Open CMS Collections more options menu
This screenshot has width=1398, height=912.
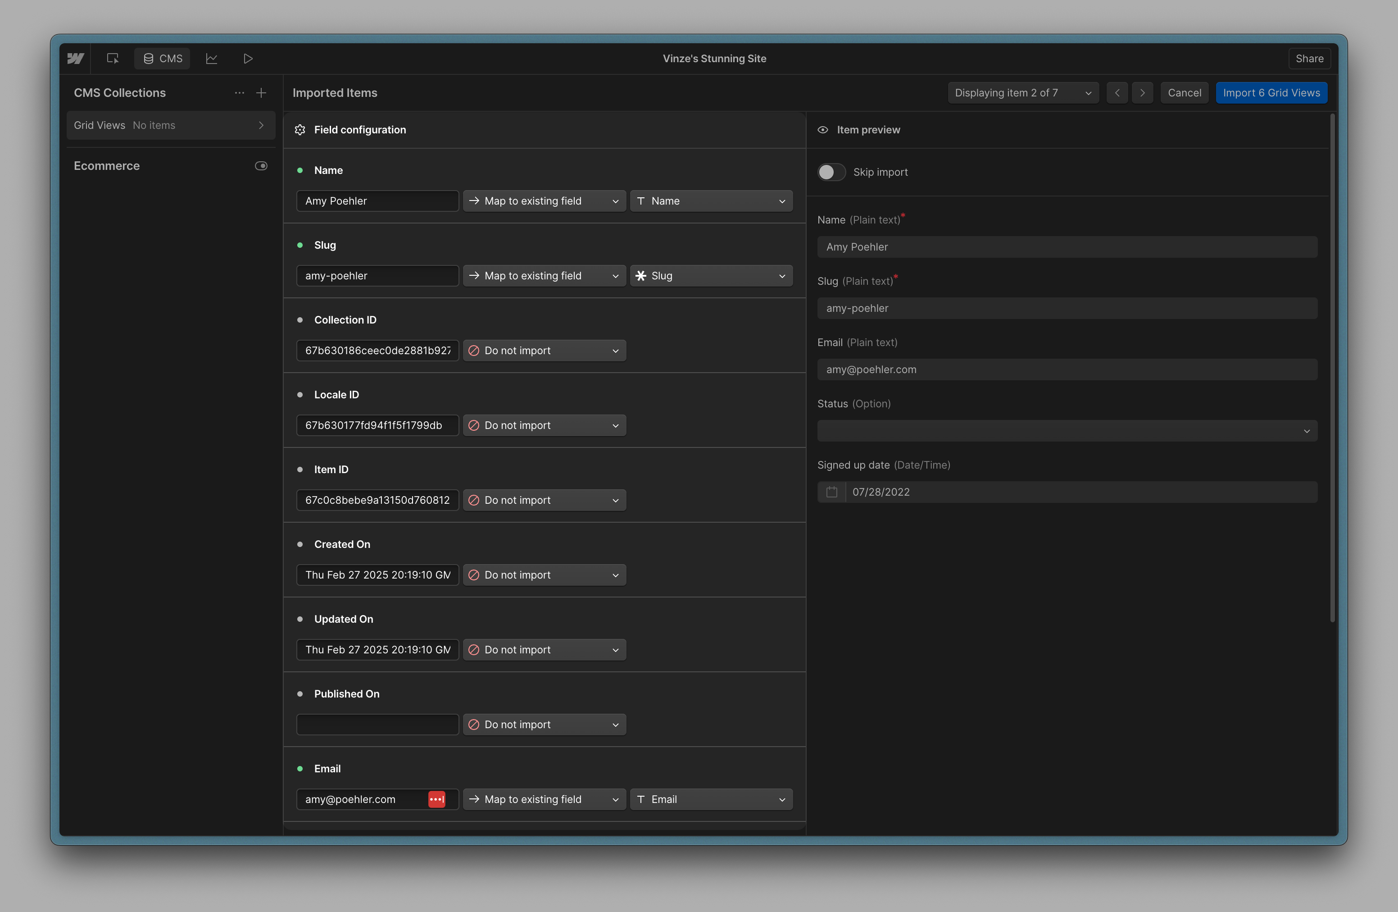tap(239, 93)
